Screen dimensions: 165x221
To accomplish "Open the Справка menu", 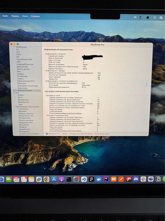I will (35, 16).
